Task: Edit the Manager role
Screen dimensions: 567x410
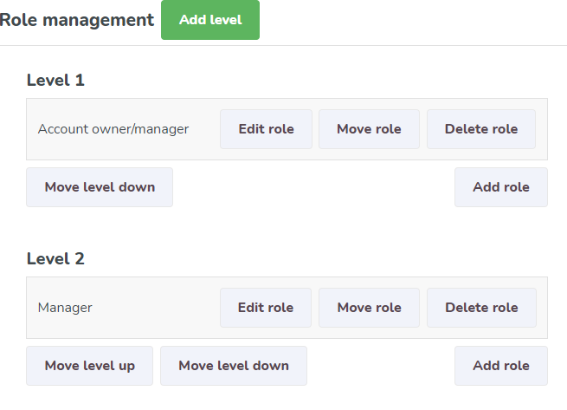Action: click(266, 308)
